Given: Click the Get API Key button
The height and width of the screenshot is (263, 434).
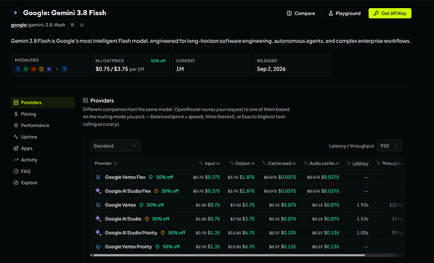Looking at the screenshot, I should click(x=390, y=13).
